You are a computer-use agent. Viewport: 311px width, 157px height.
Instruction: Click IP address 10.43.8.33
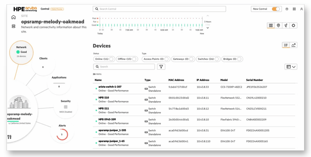(x=203, y=87)
